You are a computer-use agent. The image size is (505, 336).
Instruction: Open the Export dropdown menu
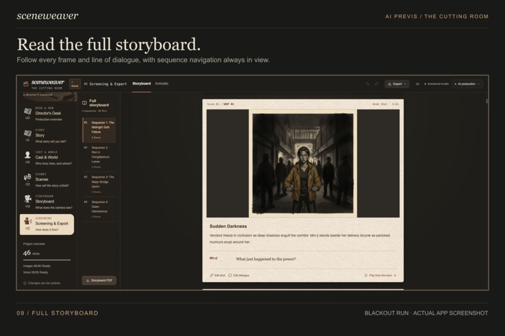click(397, 84)
